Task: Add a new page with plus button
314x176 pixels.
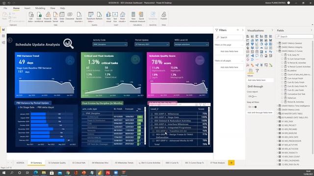Action: [x=231, y=163]
